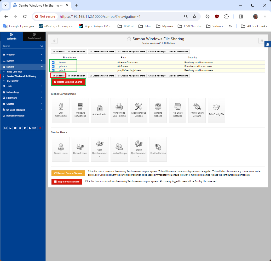Click the Delete Selected Shares button
271x261 pixels.
click(68, 82)
